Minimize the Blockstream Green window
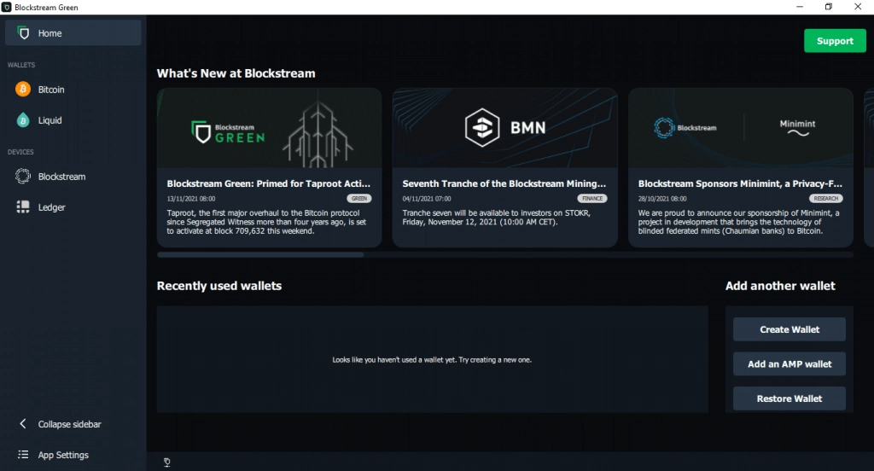Viewport: 874px width, 471px height. (x=799, y=7)
